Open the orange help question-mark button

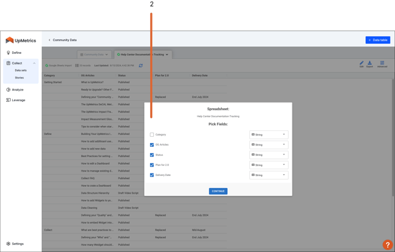click(x=387, y=244)
